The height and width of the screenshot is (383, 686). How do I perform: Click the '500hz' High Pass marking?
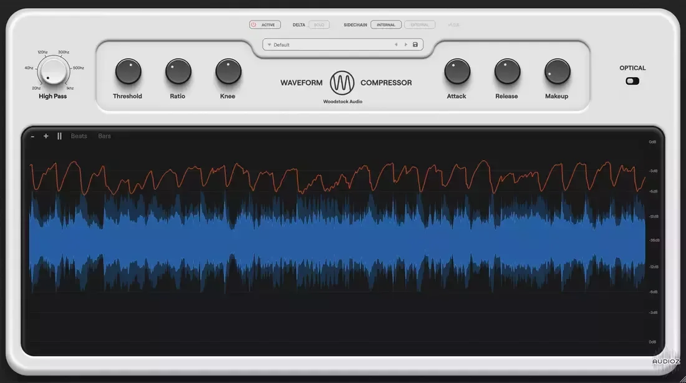point(79,68)
